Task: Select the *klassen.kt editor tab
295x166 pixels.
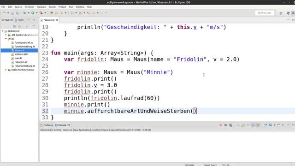Action: pyautogui.click(x=49, y=20)
